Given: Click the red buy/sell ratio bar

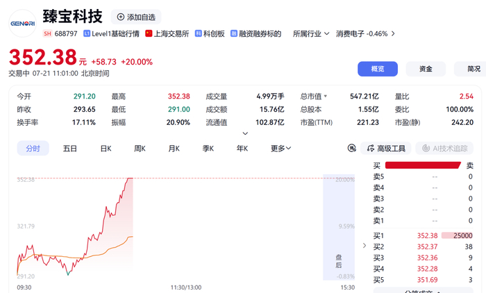Looking at the screenshot, I should coord(423,165).
